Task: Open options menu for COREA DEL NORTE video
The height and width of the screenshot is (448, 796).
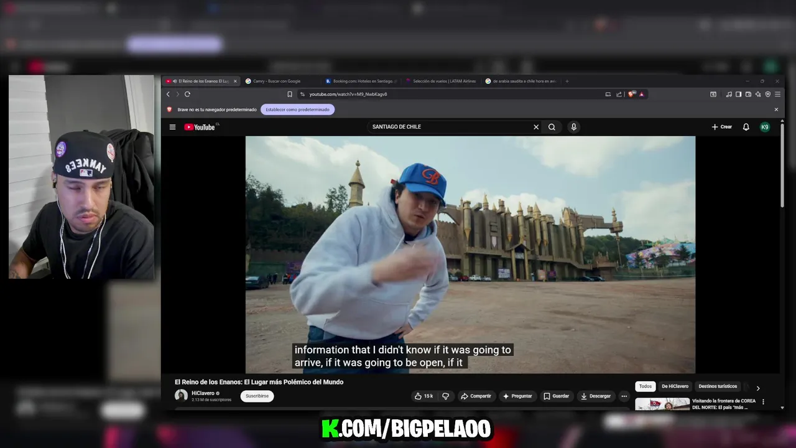Action: coord(763,402)
